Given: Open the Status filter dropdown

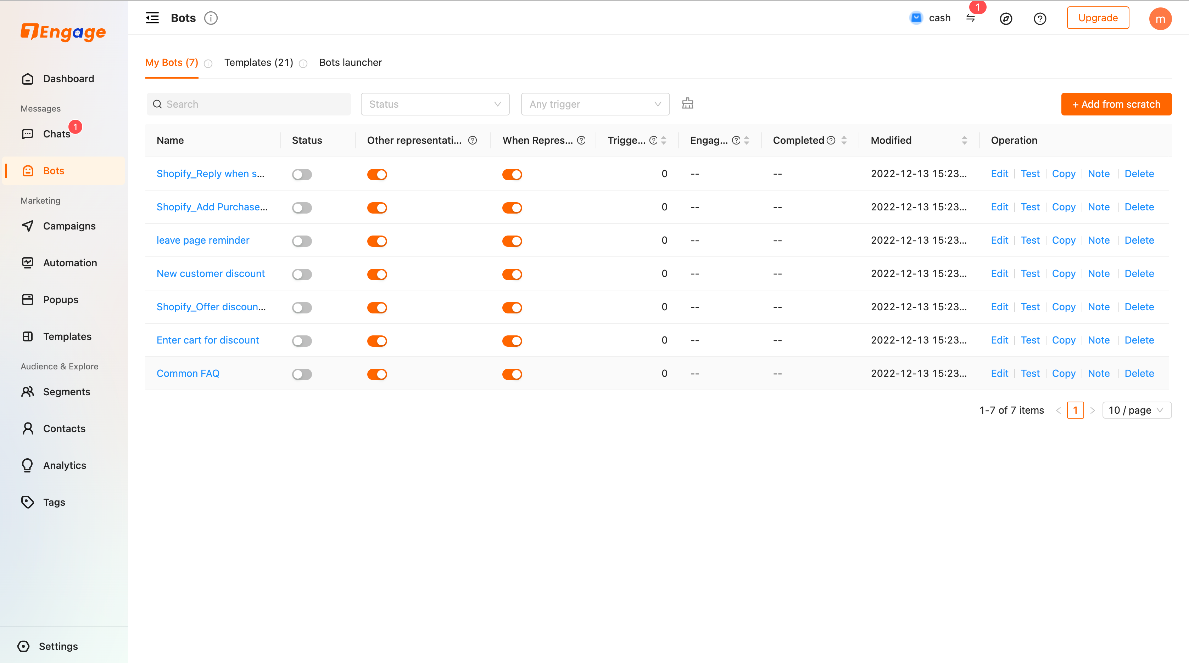Looking at the screenshot, I should pos(435,104).
